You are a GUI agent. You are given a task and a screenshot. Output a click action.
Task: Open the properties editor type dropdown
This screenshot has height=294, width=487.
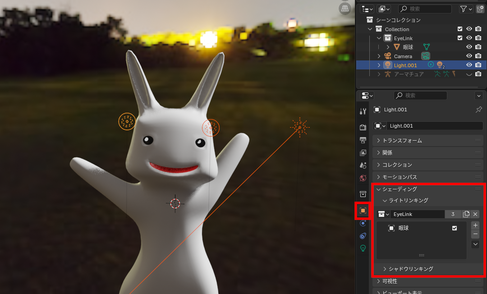click(x=367, y=95)
